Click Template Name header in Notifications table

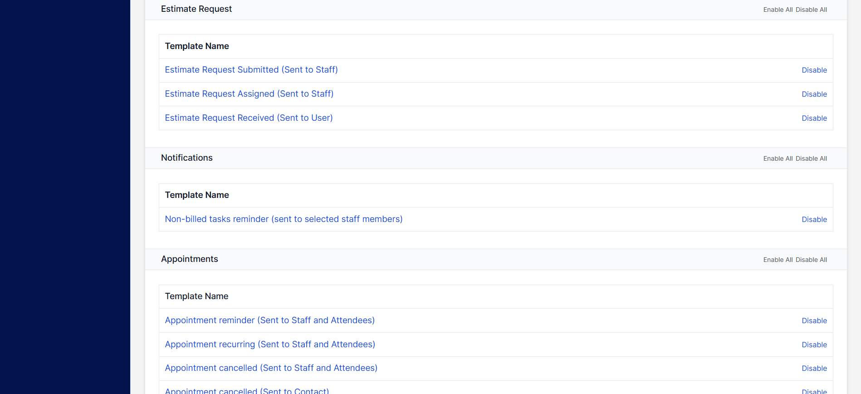197,195
